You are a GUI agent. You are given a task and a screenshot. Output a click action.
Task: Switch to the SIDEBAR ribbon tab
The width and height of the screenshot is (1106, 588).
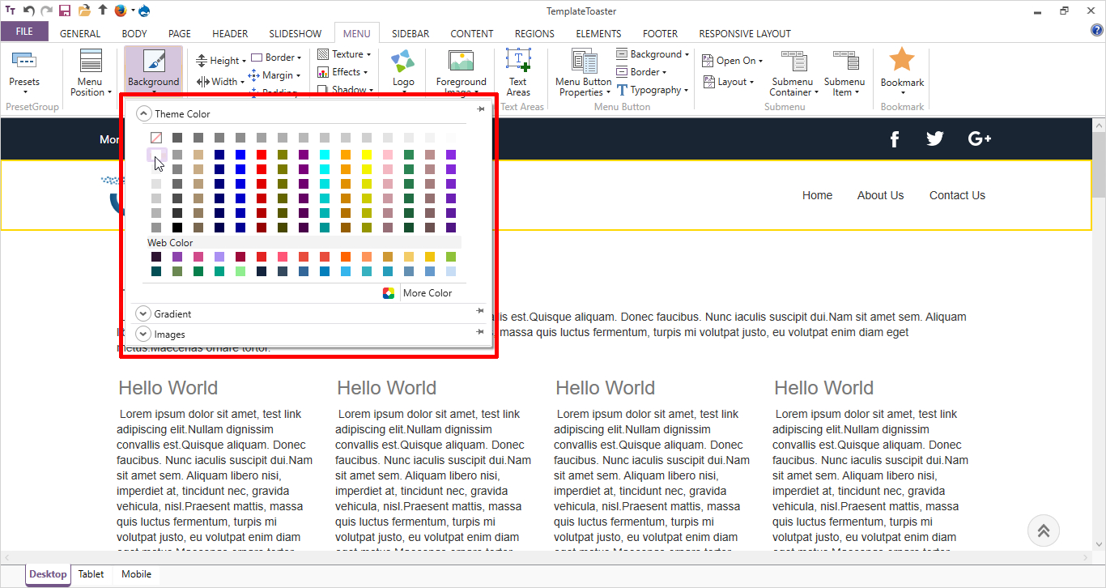[410, 34]
